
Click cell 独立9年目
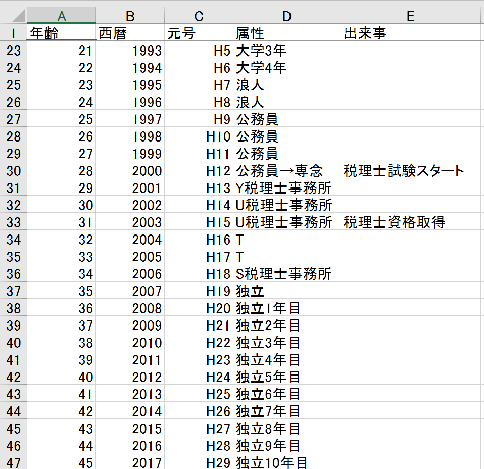point(287,445)
